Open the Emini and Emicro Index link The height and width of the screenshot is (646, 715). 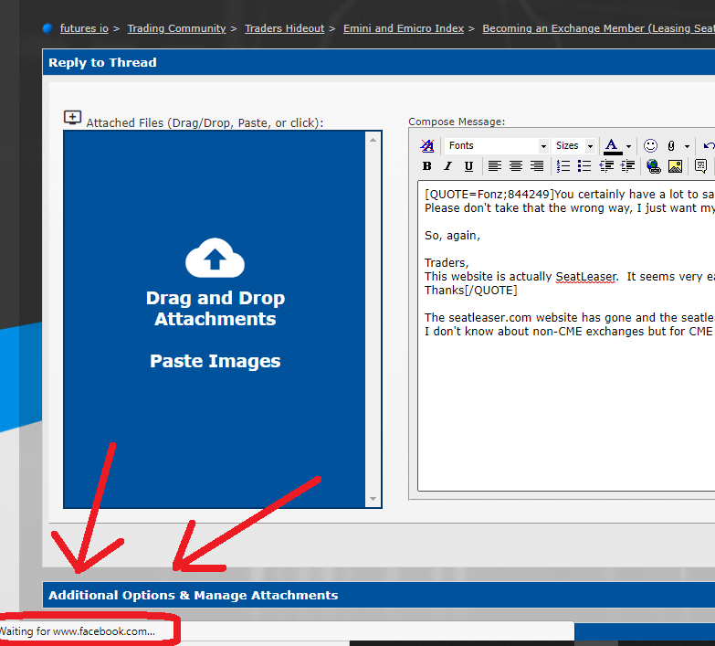[x=404, y=28]
